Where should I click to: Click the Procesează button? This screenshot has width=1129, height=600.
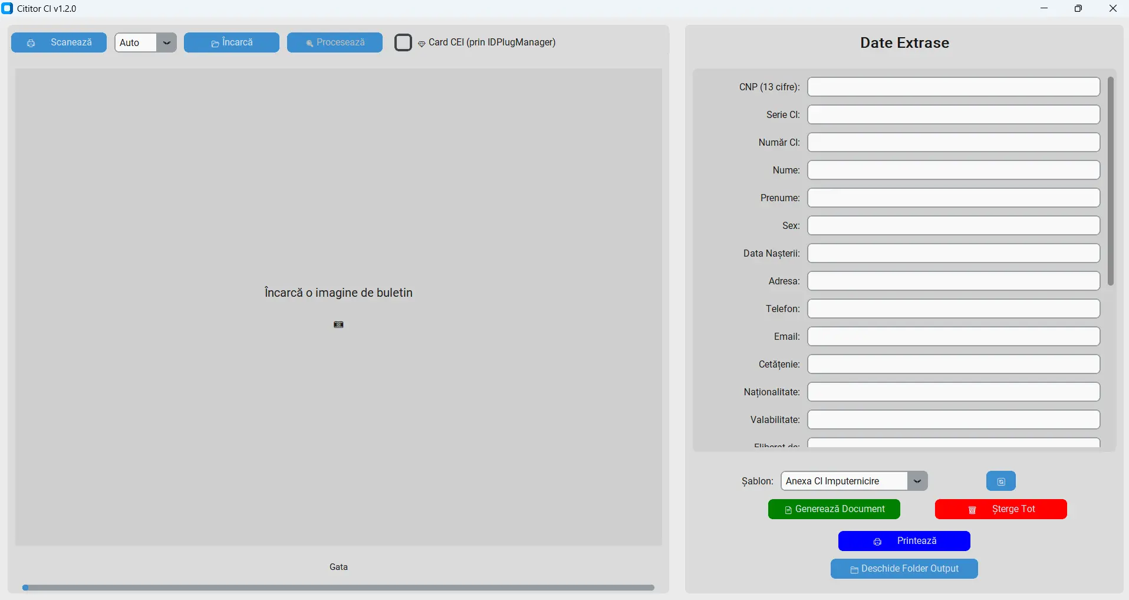click(334, 42)
